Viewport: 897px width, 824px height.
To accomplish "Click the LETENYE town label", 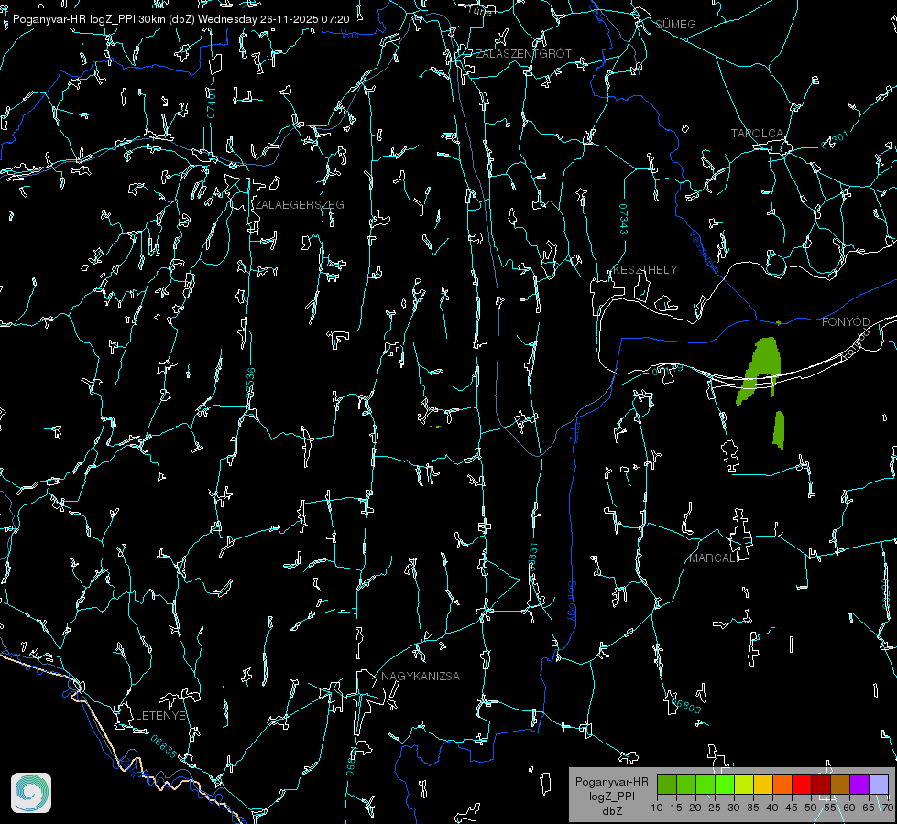I will click(x=160, y=715).
